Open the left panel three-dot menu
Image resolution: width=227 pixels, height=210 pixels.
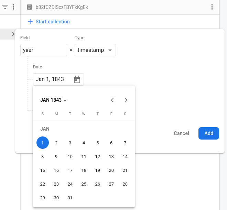(13, 7)
